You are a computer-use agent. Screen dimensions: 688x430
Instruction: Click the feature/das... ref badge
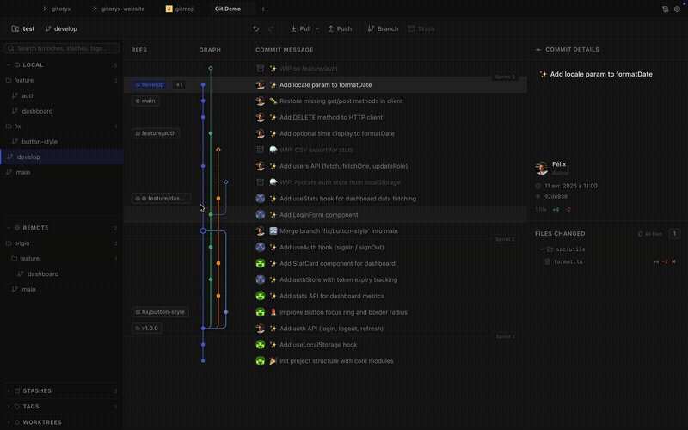161,199
